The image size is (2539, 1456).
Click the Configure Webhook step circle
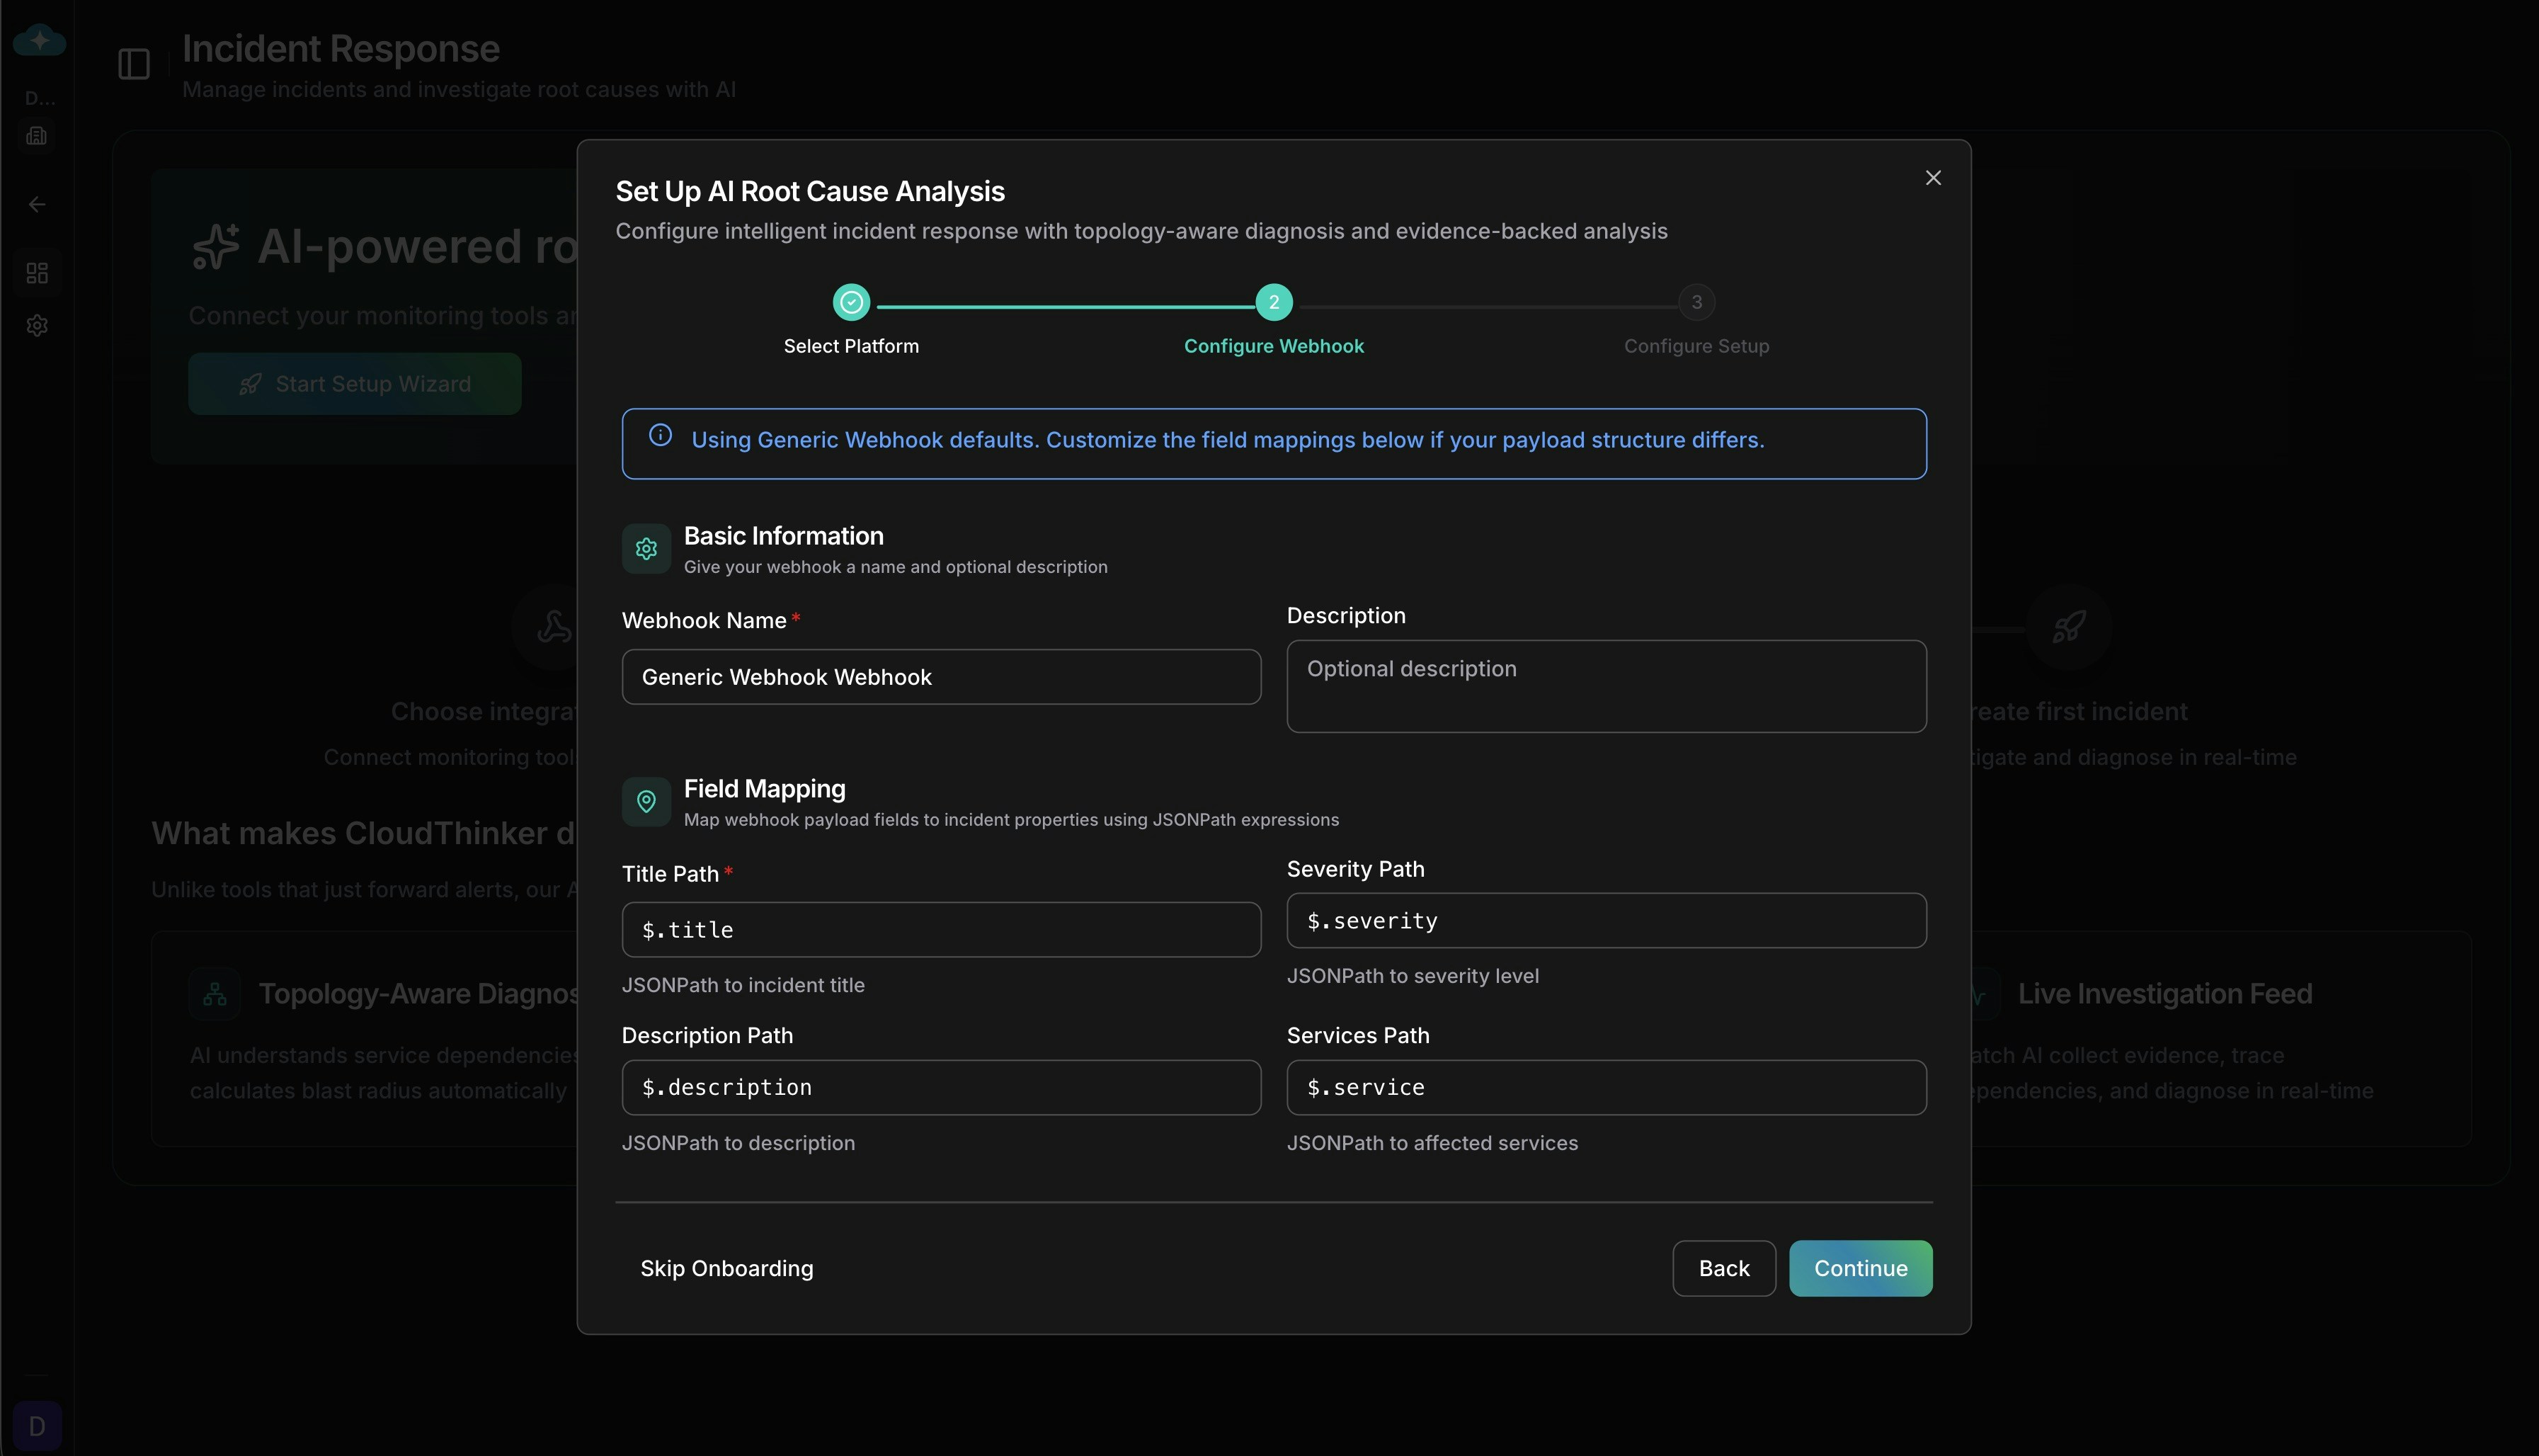[x=1274, y=302]
